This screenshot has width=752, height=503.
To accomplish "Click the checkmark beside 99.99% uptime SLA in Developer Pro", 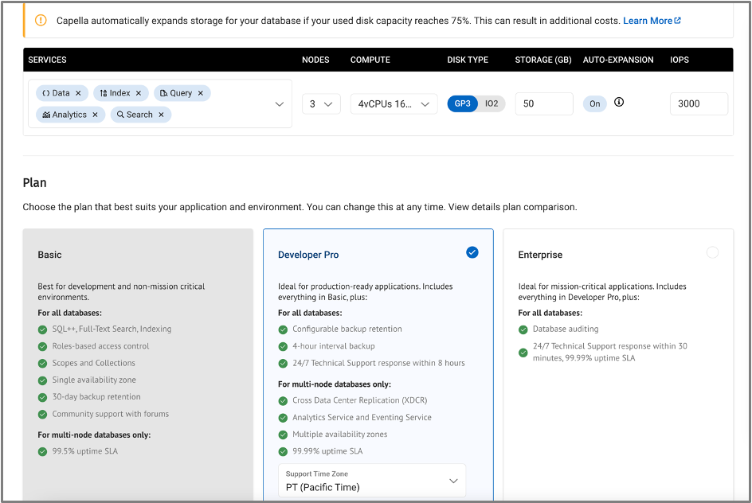I will [283, 451].
